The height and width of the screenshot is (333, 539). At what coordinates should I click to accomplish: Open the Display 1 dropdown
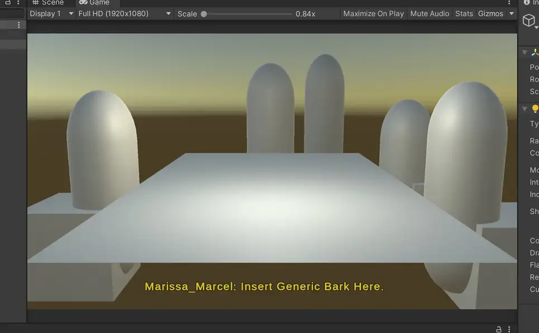tap(51, 13)
